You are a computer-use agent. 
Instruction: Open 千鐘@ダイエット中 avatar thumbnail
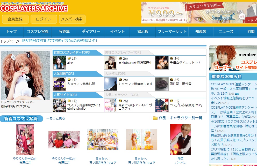click(162, 63)
